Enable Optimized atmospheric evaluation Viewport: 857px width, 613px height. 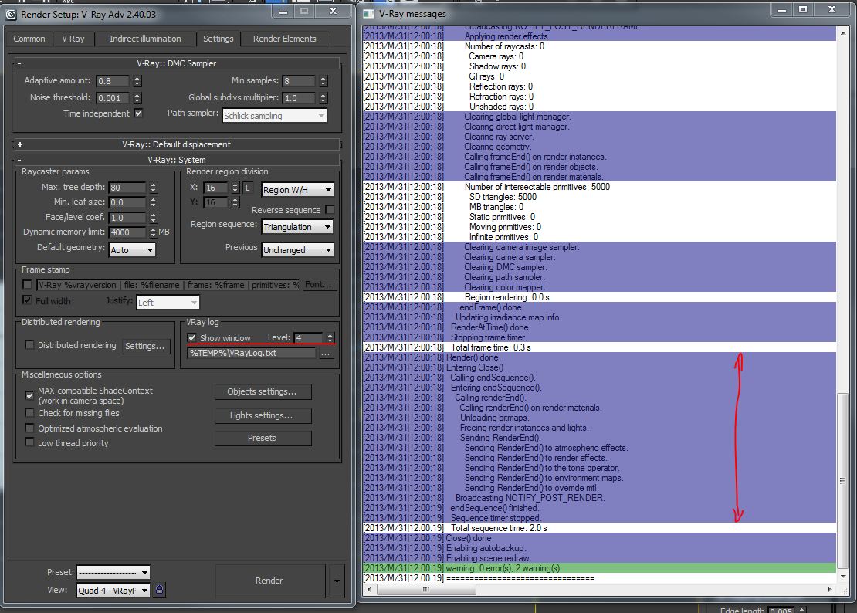pos(29,428)
